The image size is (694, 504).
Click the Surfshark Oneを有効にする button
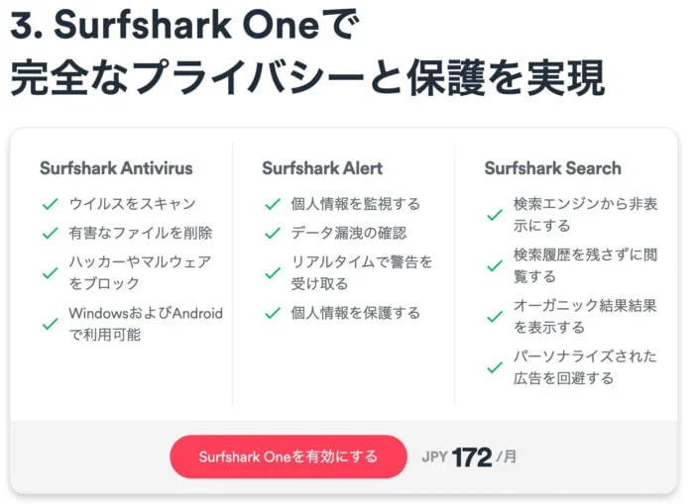click(288, 456)
